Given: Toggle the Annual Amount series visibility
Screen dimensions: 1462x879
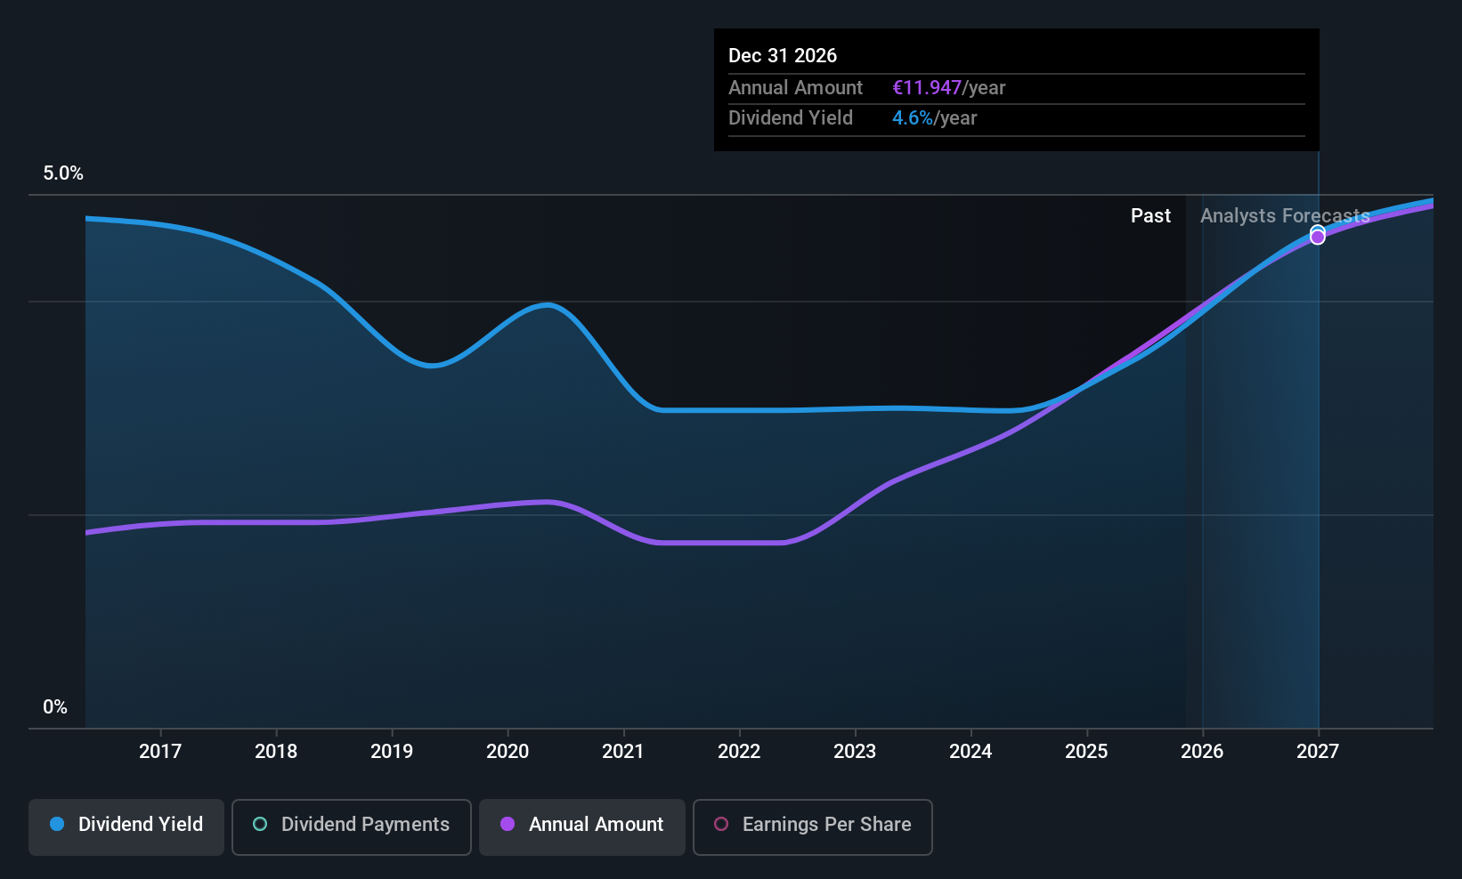Looking at the screenshot, I should coord(581,826).
